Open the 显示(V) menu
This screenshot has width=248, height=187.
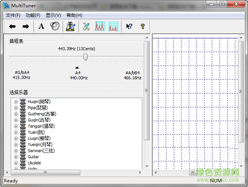click(x=53, y=15)
